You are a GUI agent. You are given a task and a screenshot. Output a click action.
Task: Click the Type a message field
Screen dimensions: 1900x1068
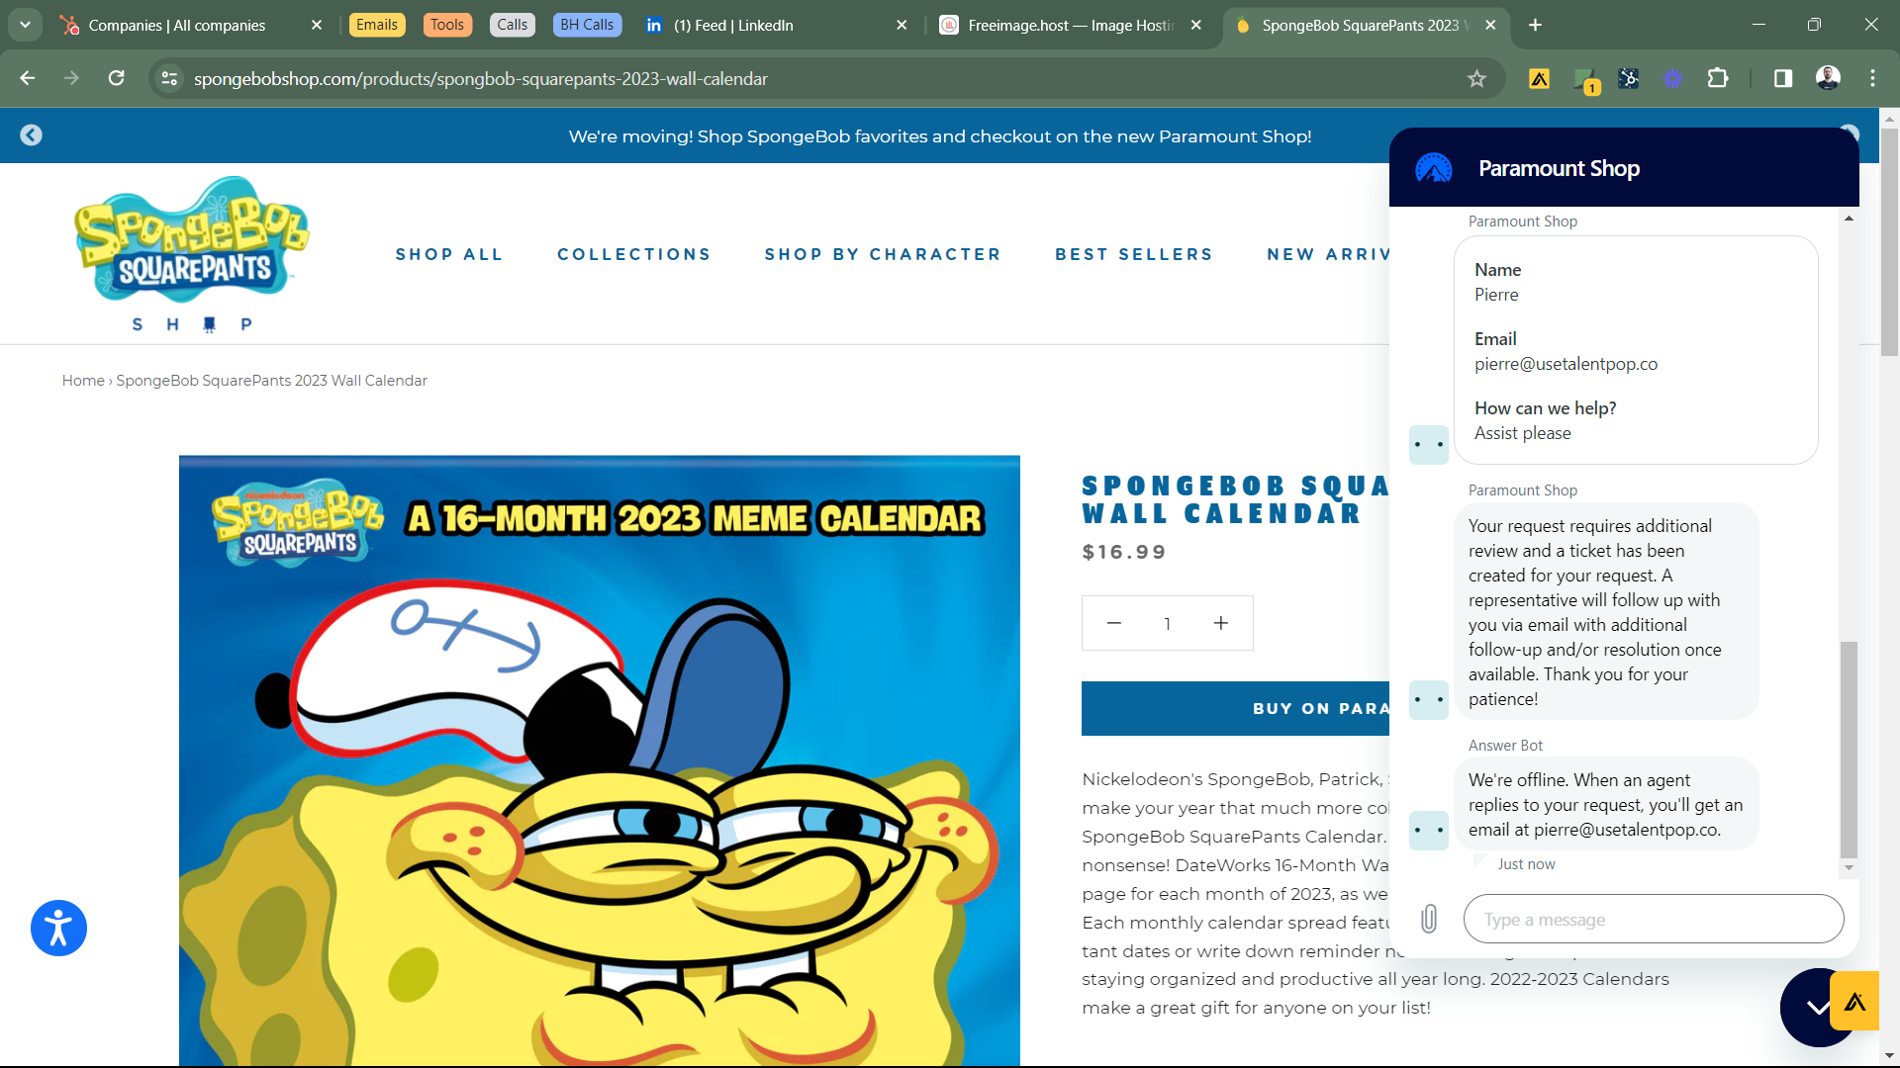tap(1654, 920)
